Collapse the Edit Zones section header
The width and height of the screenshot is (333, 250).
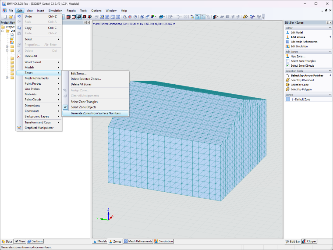click(330, 52)
